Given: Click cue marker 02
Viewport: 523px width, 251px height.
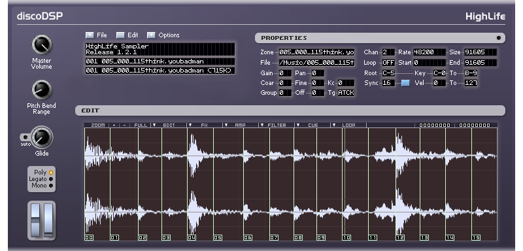Looking at the screenshot, I should [143, 238].
